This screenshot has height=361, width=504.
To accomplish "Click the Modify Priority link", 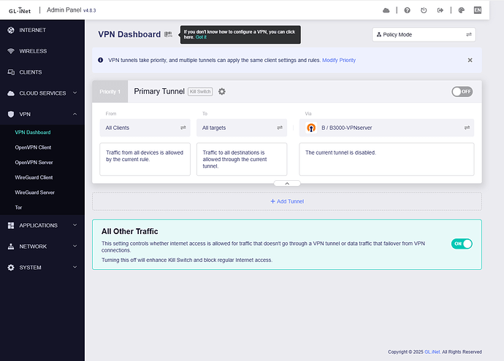I will 339,60.
